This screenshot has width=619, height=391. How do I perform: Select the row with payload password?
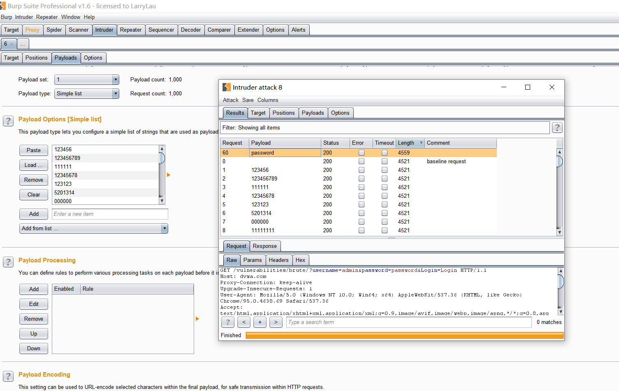[358, 153]
